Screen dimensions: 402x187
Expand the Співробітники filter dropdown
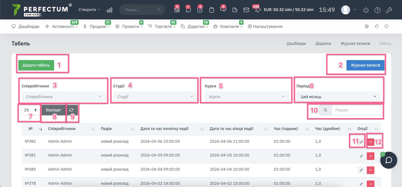coord(63,96)
